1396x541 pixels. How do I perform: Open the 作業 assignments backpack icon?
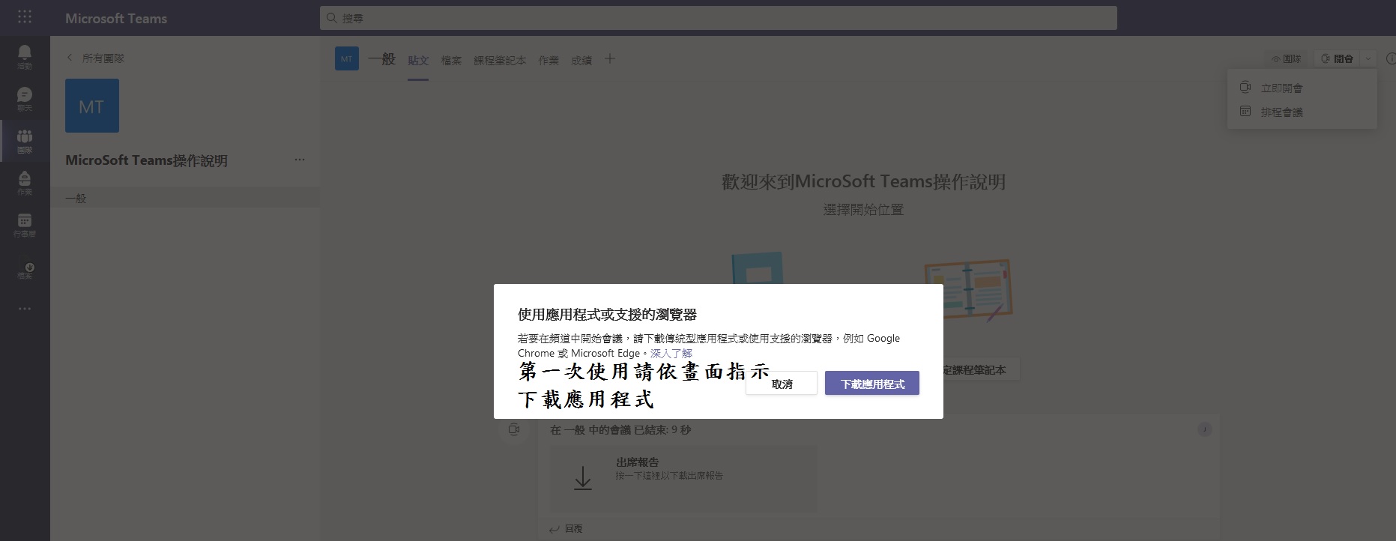(25, 182)
